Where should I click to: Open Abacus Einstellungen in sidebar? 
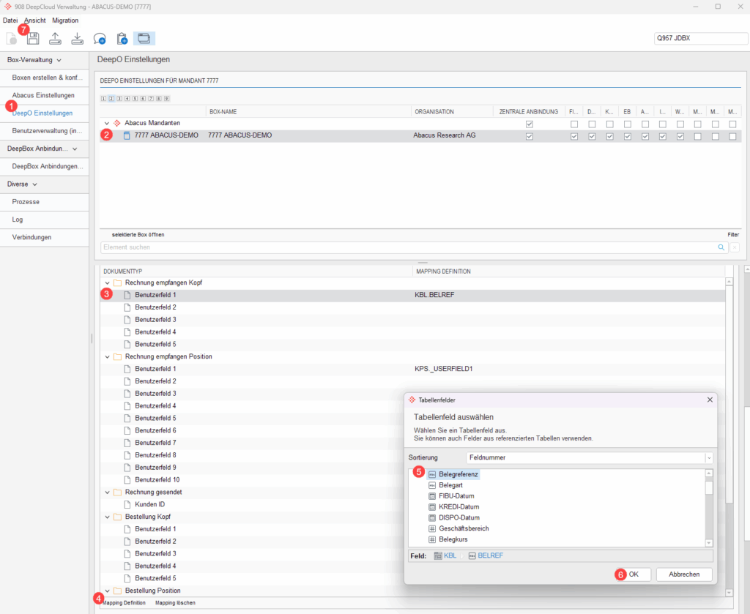point(44,96)
